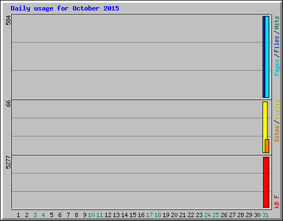Image resolution: width=283 pixels, height=221 pixels.
Task: Click the '66' axis value label
Action: tap(8, 103)
